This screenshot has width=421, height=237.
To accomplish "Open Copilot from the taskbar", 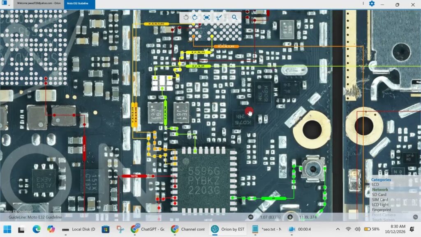I will (x=51, y=229).
